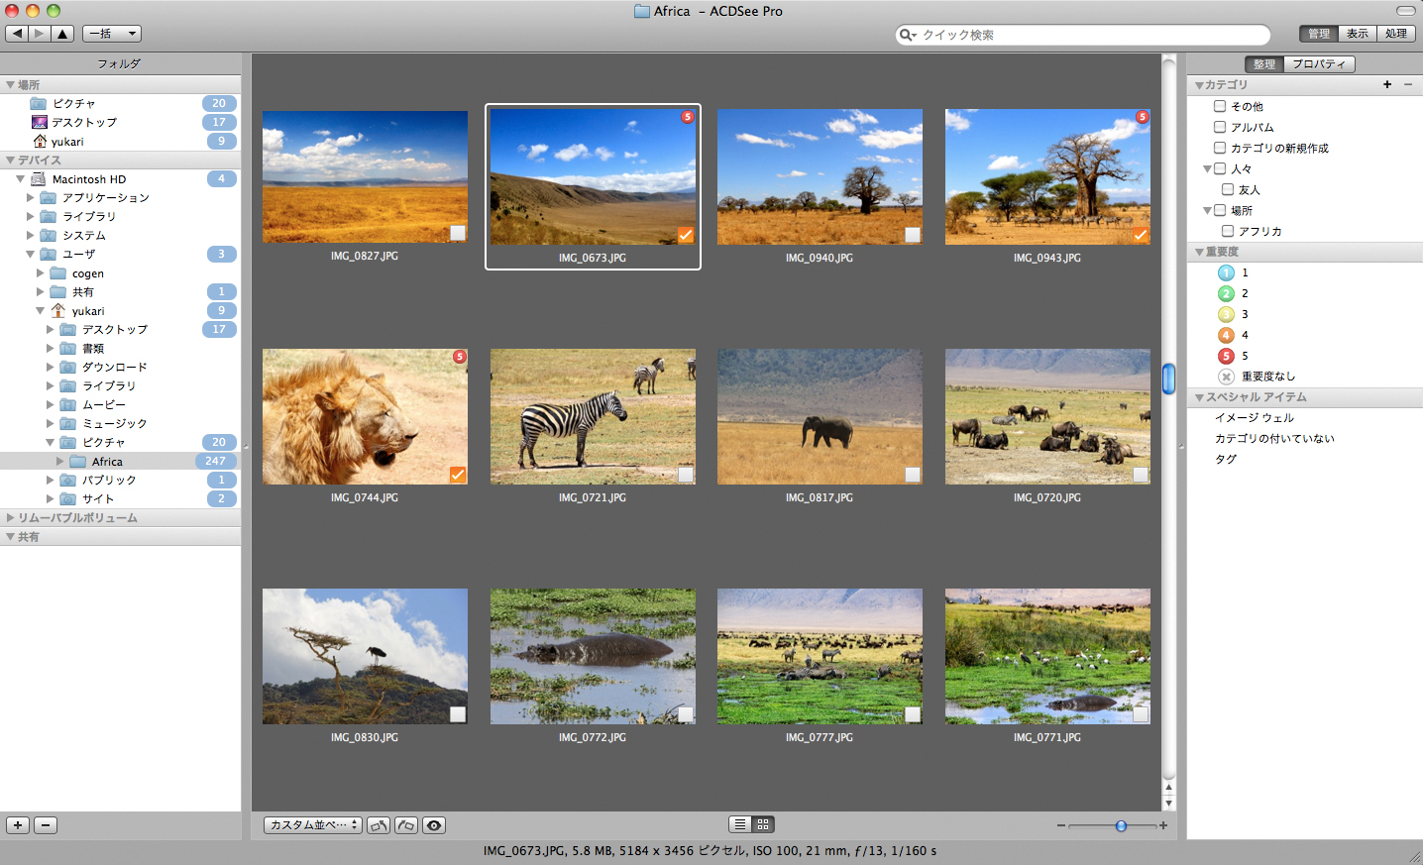
Task: Select importance rating 4 orange icon
Action: (1226, 335)
